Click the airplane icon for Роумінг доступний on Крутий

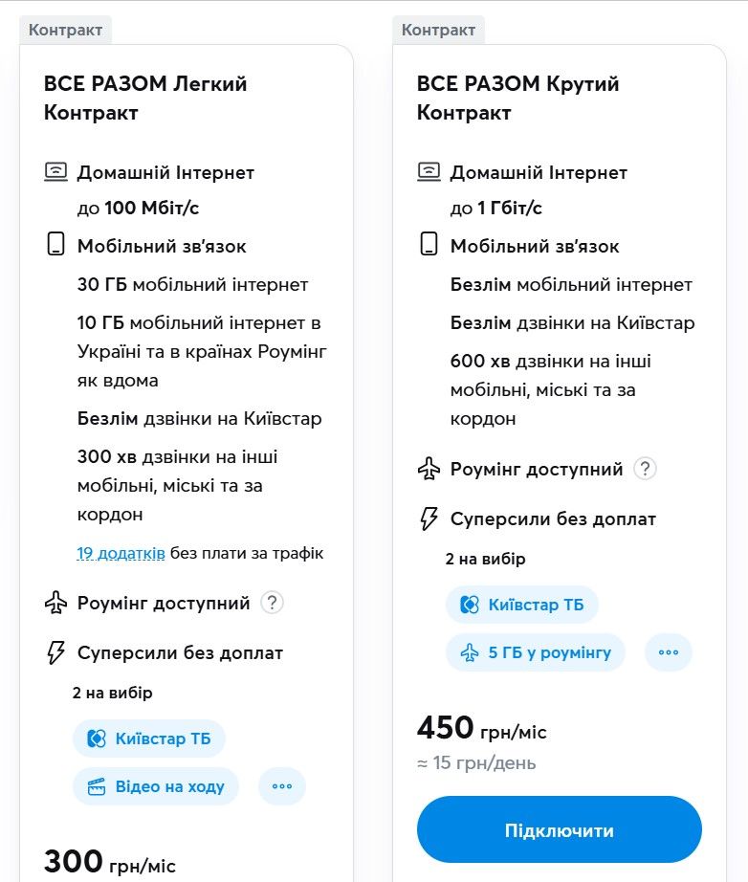[x=428, y=469]
